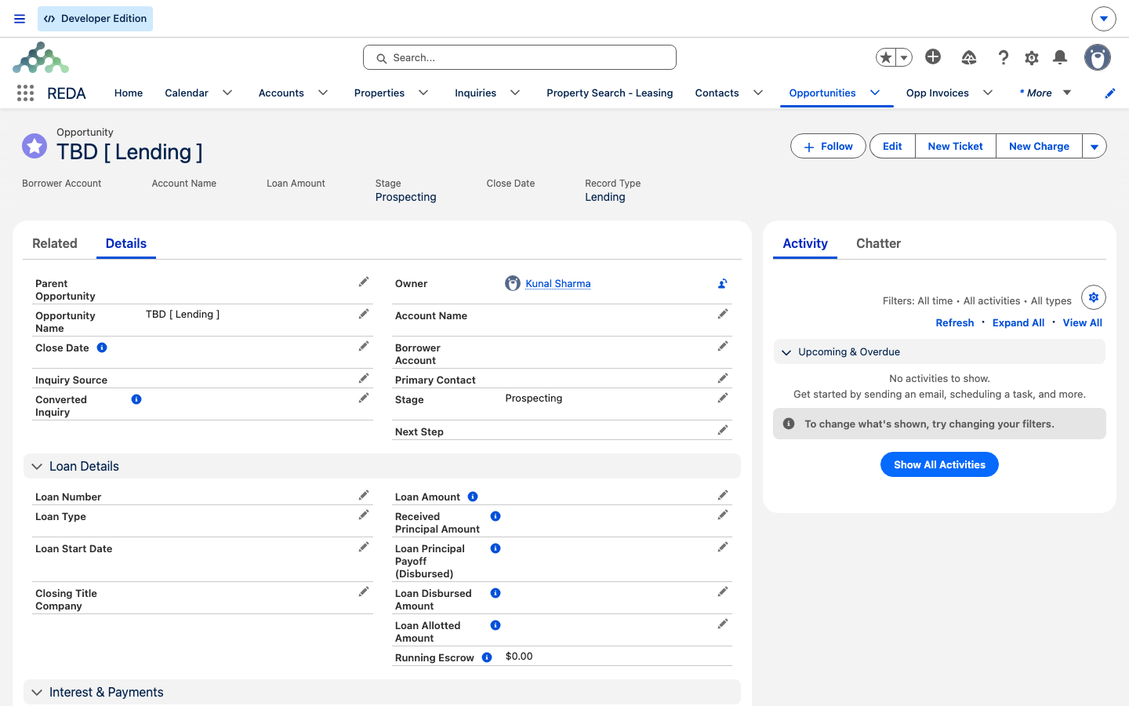Edit Opportunity Name with pencil icon
Viewport: 1129px width, 706px height.
coord(364,315)
